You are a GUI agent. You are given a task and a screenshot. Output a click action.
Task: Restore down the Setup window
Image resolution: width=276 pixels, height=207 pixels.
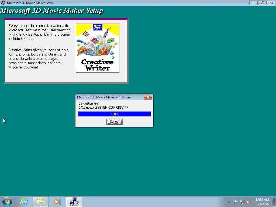click(262, 3)
